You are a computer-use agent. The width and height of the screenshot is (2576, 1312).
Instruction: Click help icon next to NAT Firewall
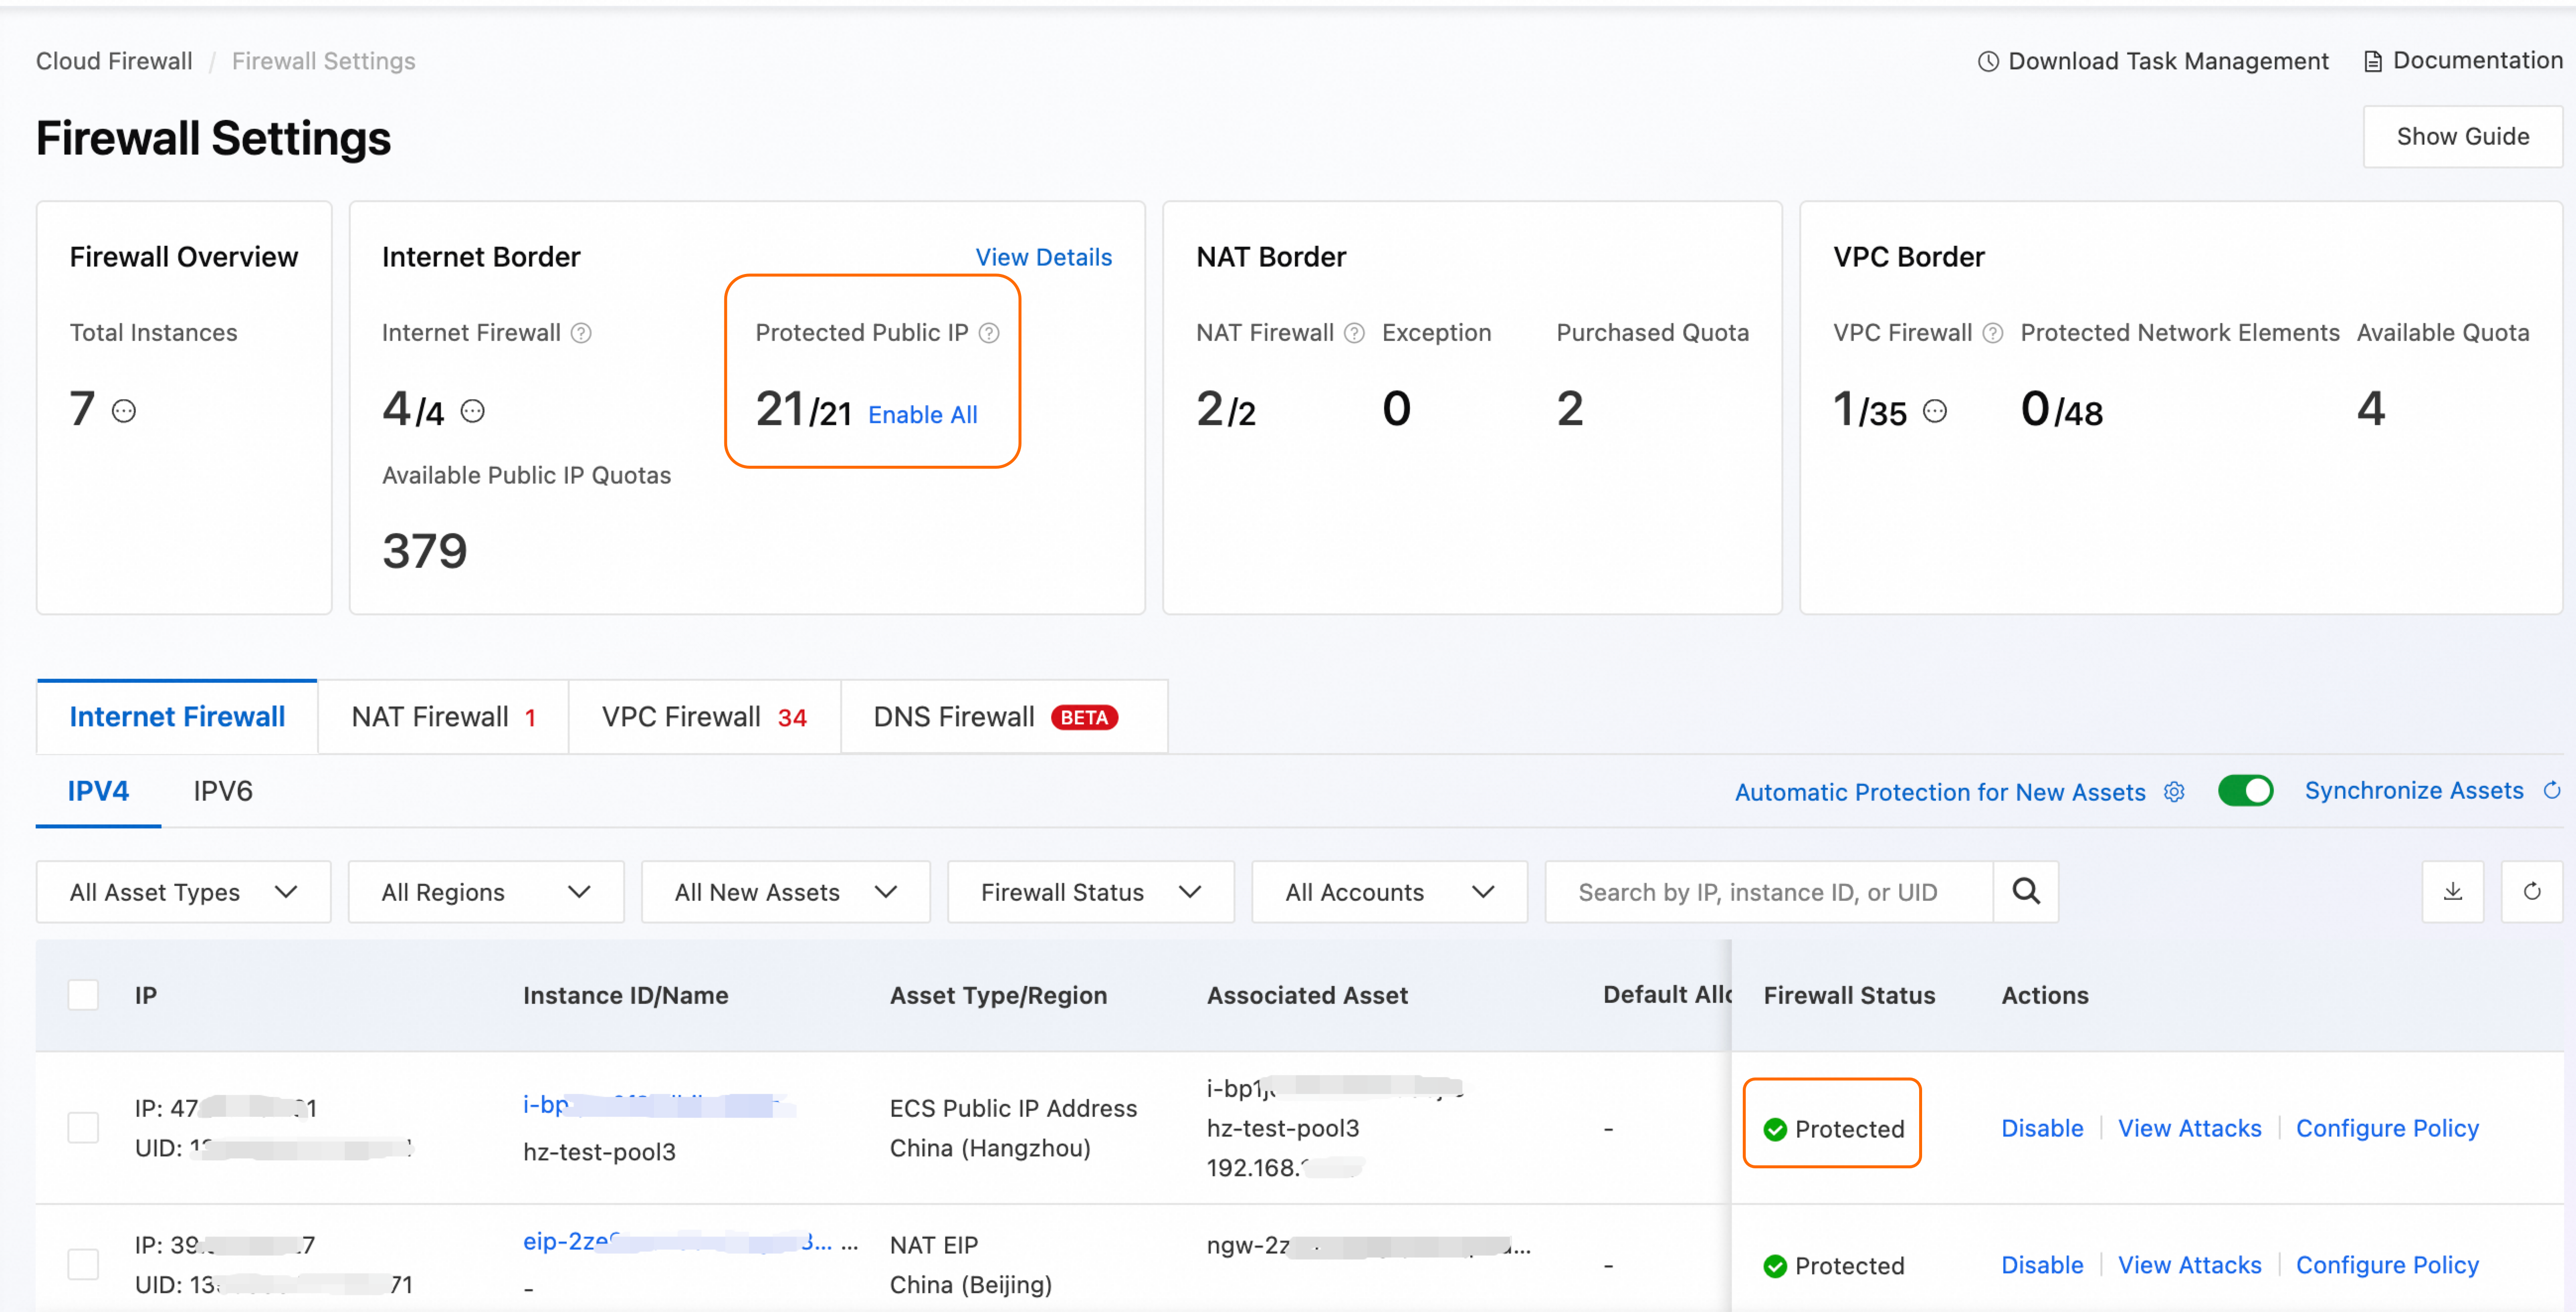point(1354,333)
